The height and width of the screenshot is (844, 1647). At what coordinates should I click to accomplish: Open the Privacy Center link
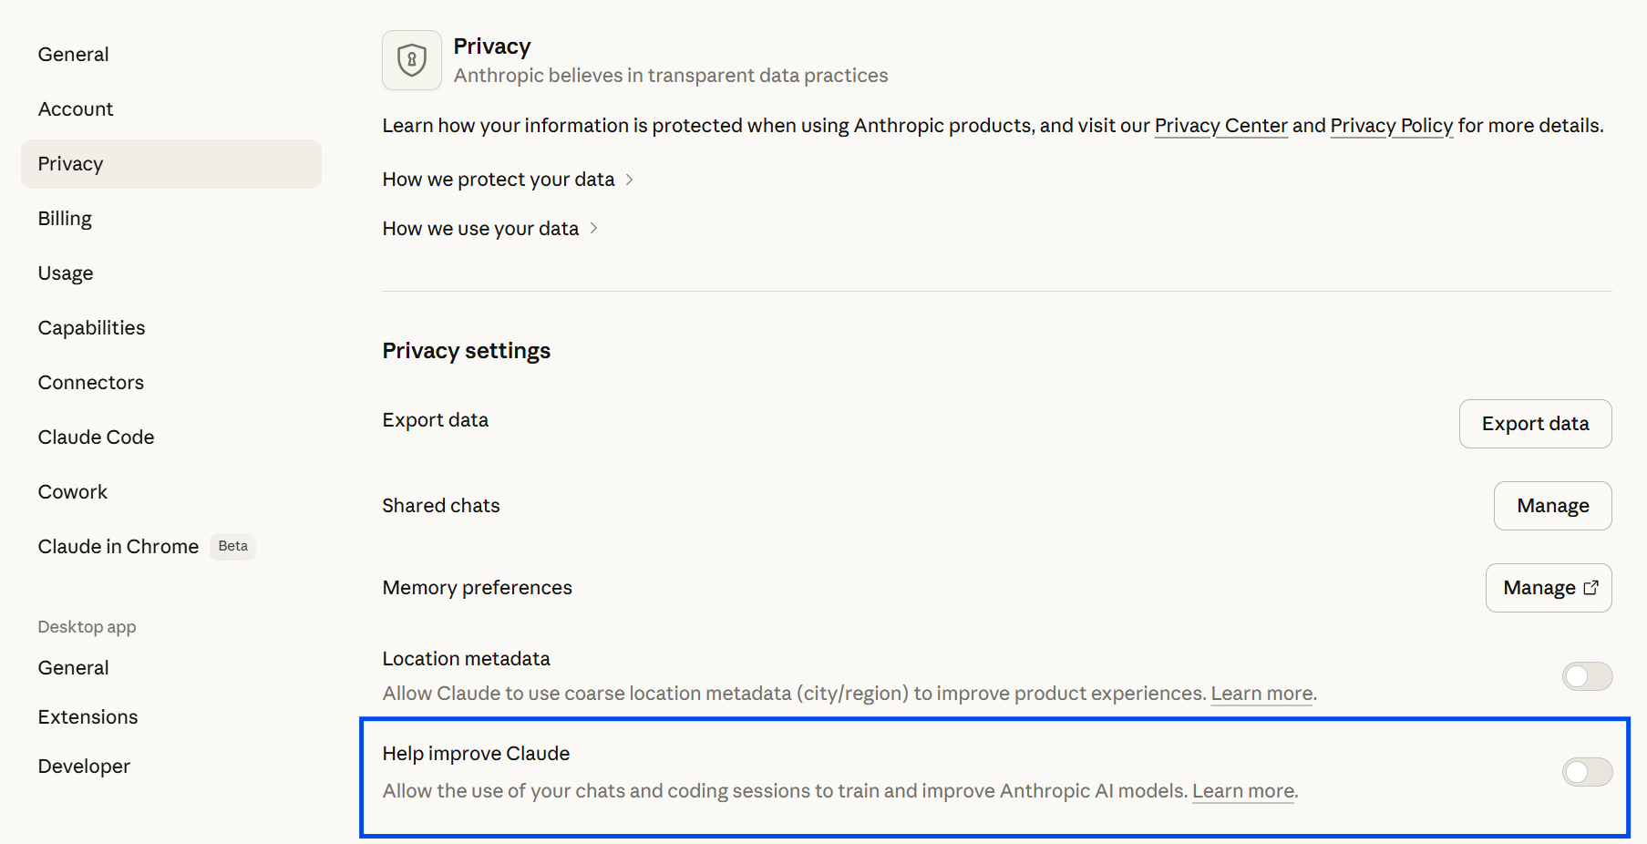click(x=1220, y=126)
